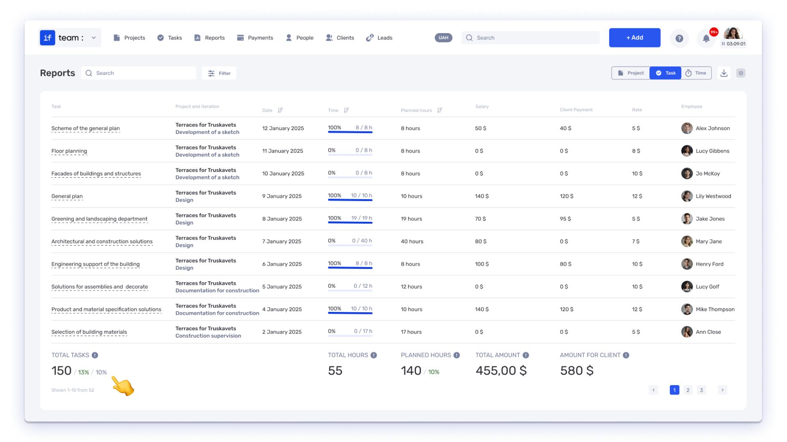Go to page 2 of results
This screenshot has height=442, width=787.
pyautogui.click(x=688, y=390)
